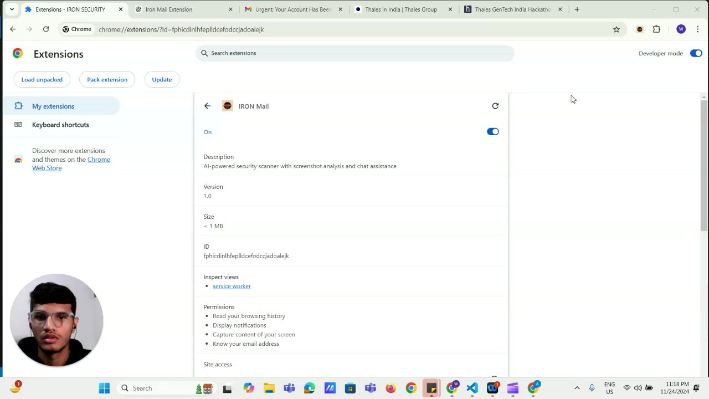
Task: Close the Thales GenTech Hackathon tab
Action: point(560,9)
